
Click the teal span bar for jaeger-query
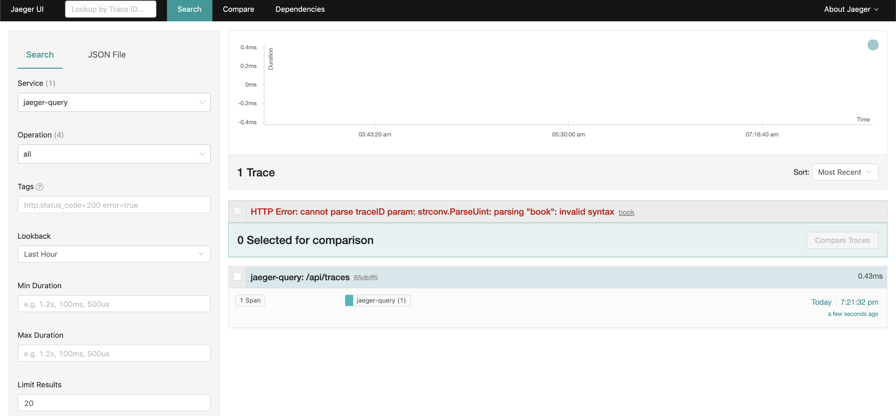[x=349, y=300]
